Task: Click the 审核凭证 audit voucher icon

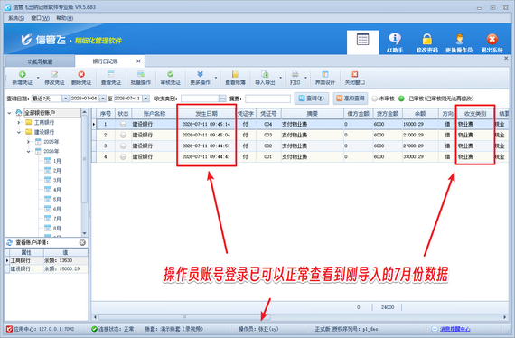Action: [170, 75]
